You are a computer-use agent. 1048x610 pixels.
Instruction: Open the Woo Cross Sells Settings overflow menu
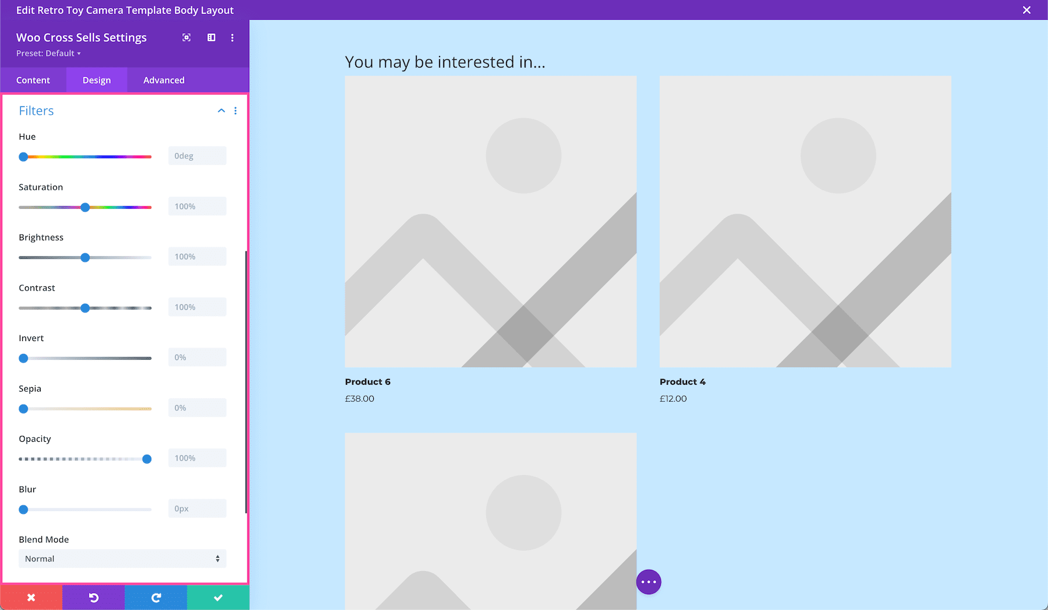[232, 37]
